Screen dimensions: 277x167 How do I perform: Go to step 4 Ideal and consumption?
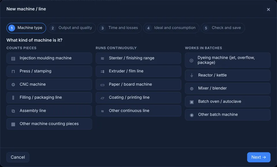tap(171, 28)
